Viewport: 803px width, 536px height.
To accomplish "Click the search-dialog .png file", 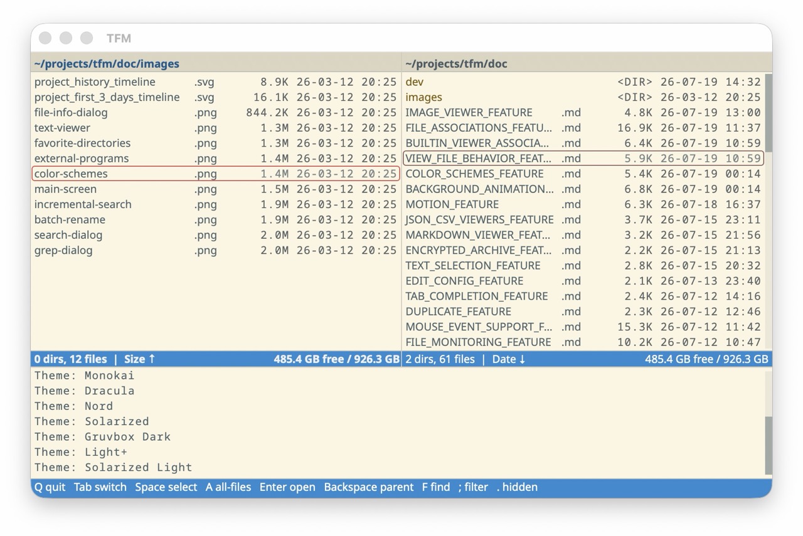I will pyautogui.click(x=216, y=235).
